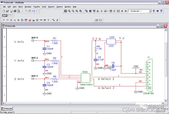Open the View menu

coord(15,7)
